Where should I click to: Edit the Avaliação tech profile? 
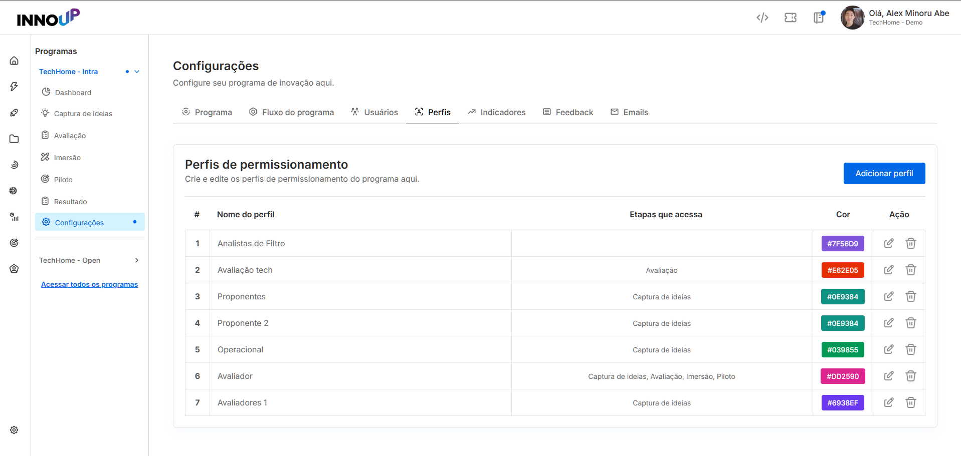point(889,270)
